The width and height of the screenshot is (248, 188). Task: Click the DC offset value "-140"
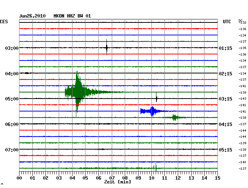pyautogui.click(x=242, y=162)
